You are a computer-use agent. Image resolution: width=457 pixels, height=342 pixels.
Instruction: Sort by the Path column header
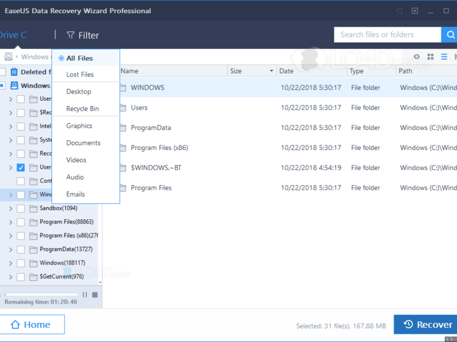(x=426, y=71)
